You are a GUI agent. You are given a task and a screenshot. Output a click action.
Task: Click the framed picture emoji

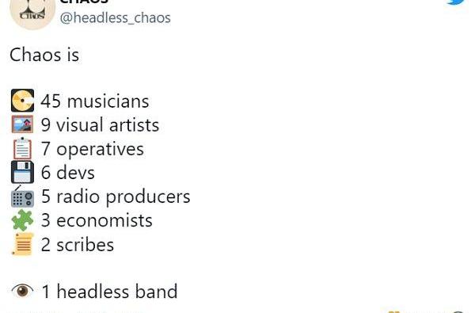tap(22, 124)
